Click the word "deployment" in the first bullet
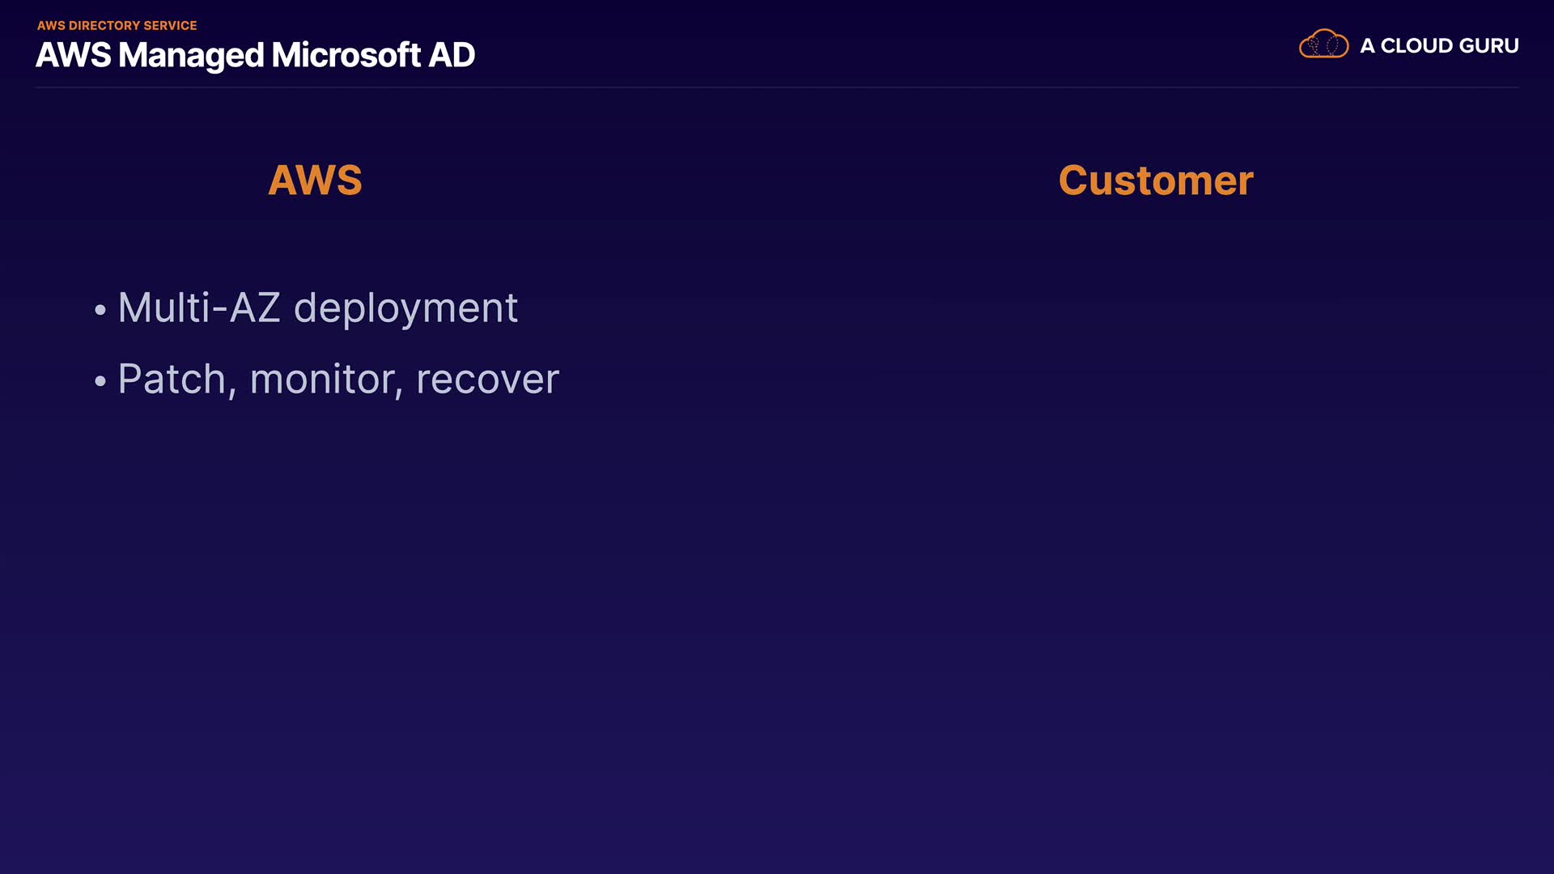Image resolution: width=1554 pixels, height=874 pixels. [405, 308]
